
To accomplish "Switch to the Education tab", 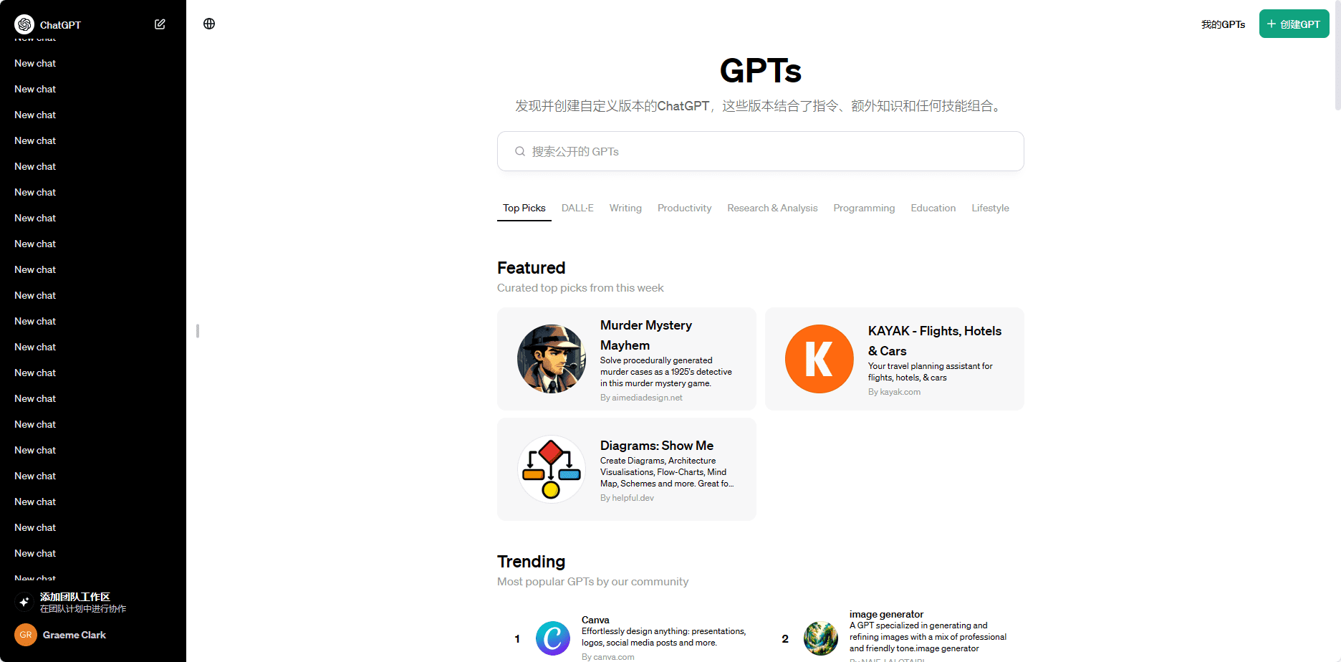I will tap(933, 208).
